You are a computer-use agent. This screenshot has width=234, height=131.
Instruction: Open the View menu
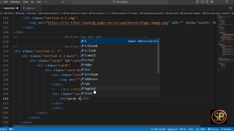point(25,2)
